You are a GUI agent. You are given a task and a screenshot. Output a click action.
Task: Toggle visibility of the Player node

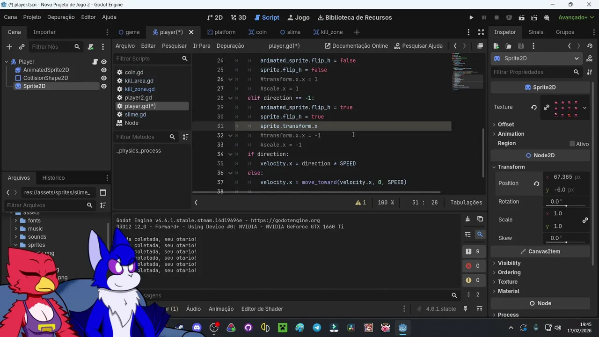click(104, 62)
